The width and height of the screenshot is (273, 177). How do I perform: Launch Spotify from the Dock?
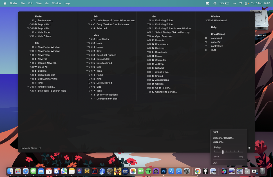click(148, 171)
